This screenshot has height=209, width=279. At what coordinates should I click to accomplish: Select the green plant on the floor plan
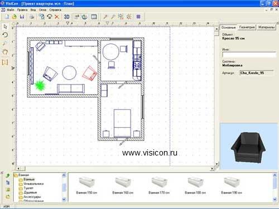tap(40, 85)
